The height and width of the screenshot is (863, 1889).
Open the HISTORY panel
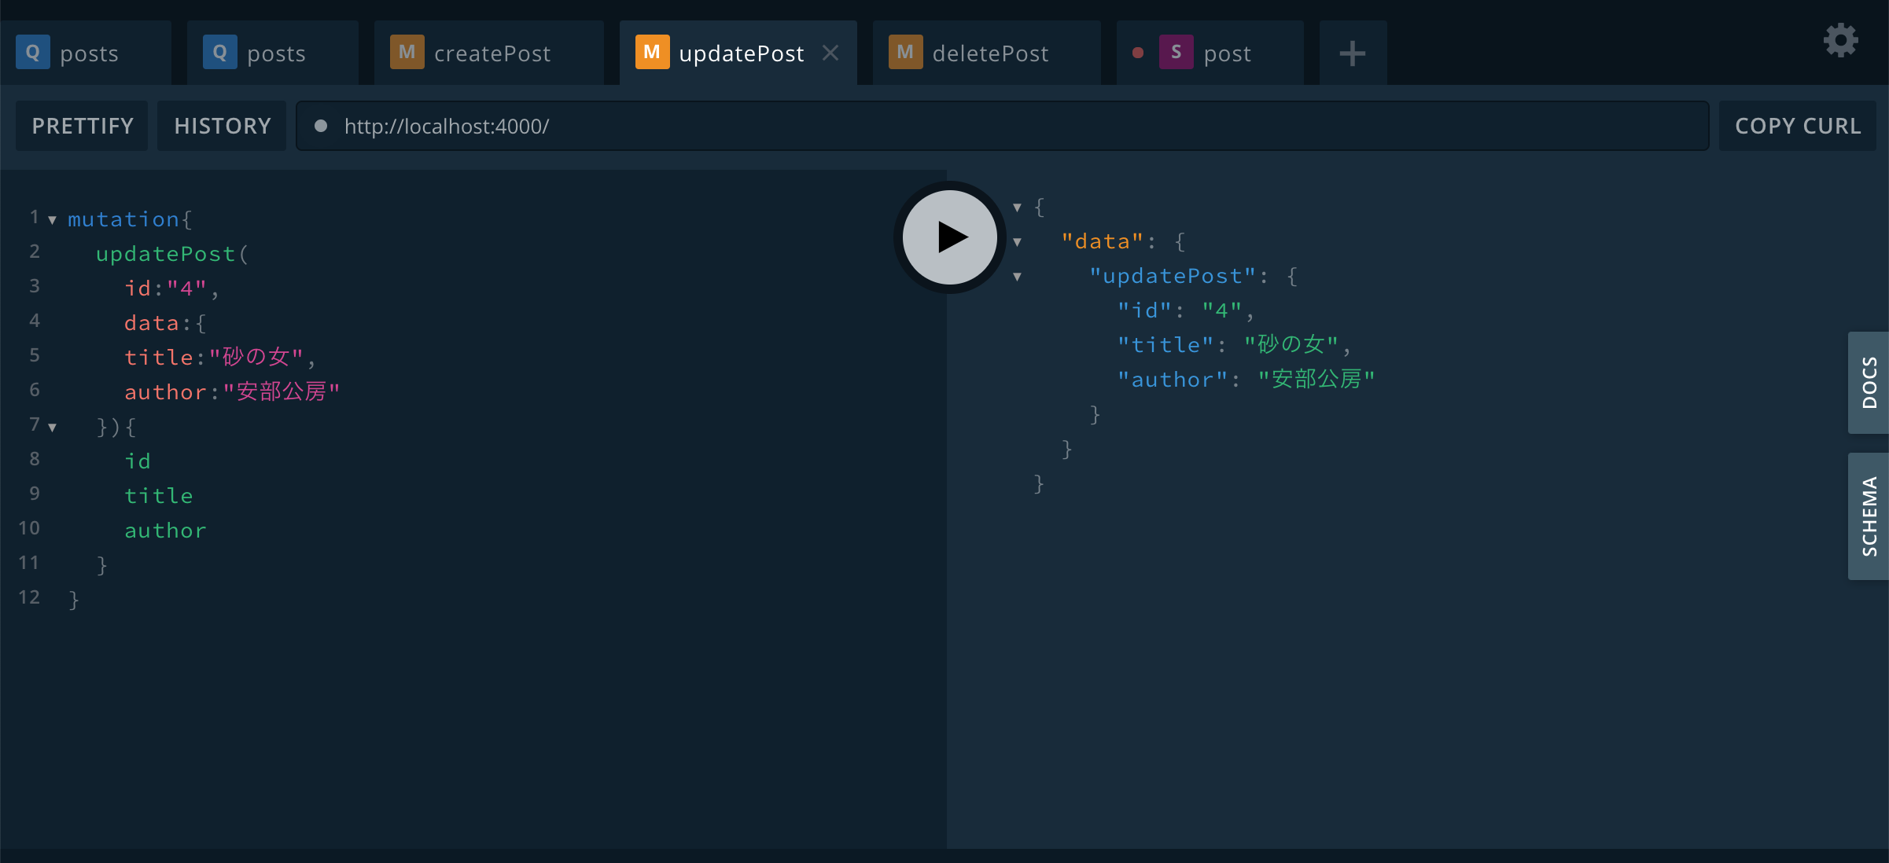point(223,126)
